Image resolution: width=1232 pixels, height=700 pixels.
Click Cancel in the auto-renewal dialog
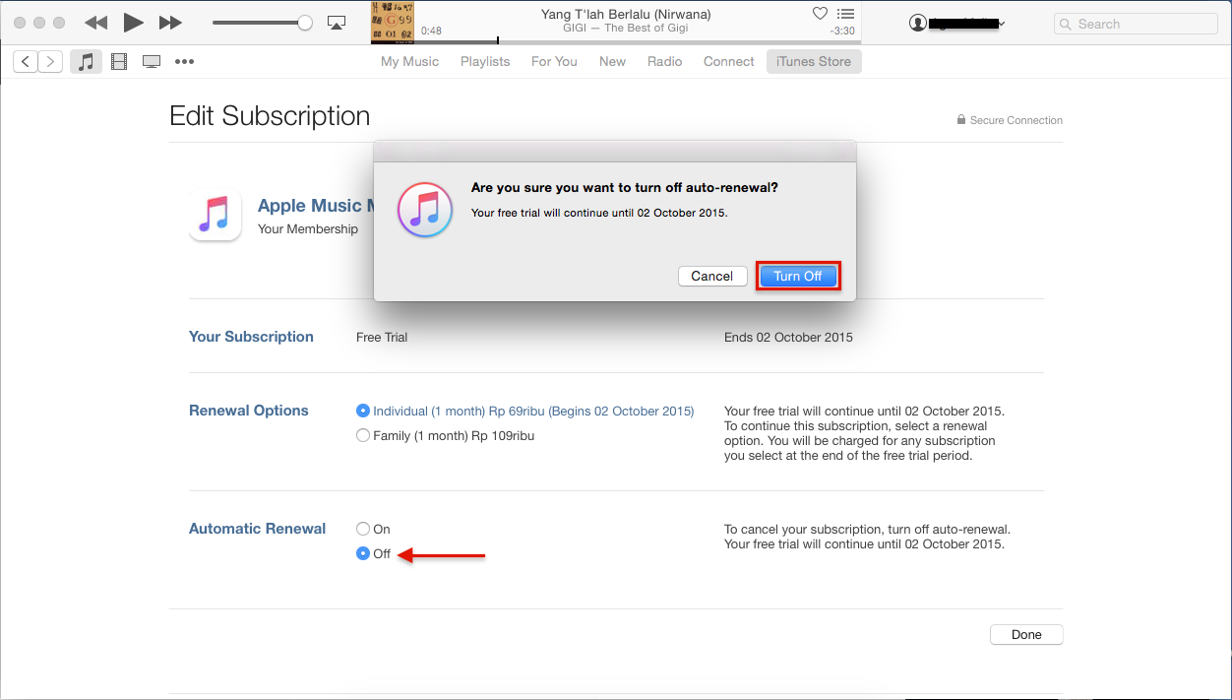711,277
